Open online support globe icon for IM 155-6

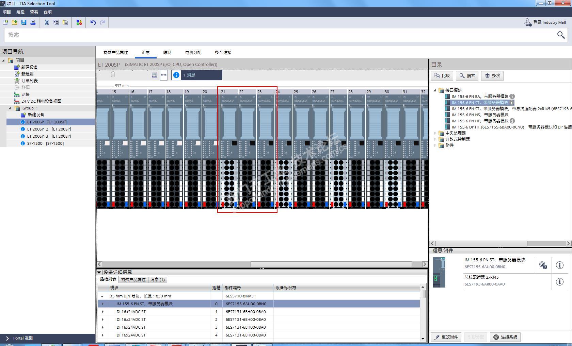[543, 265]
